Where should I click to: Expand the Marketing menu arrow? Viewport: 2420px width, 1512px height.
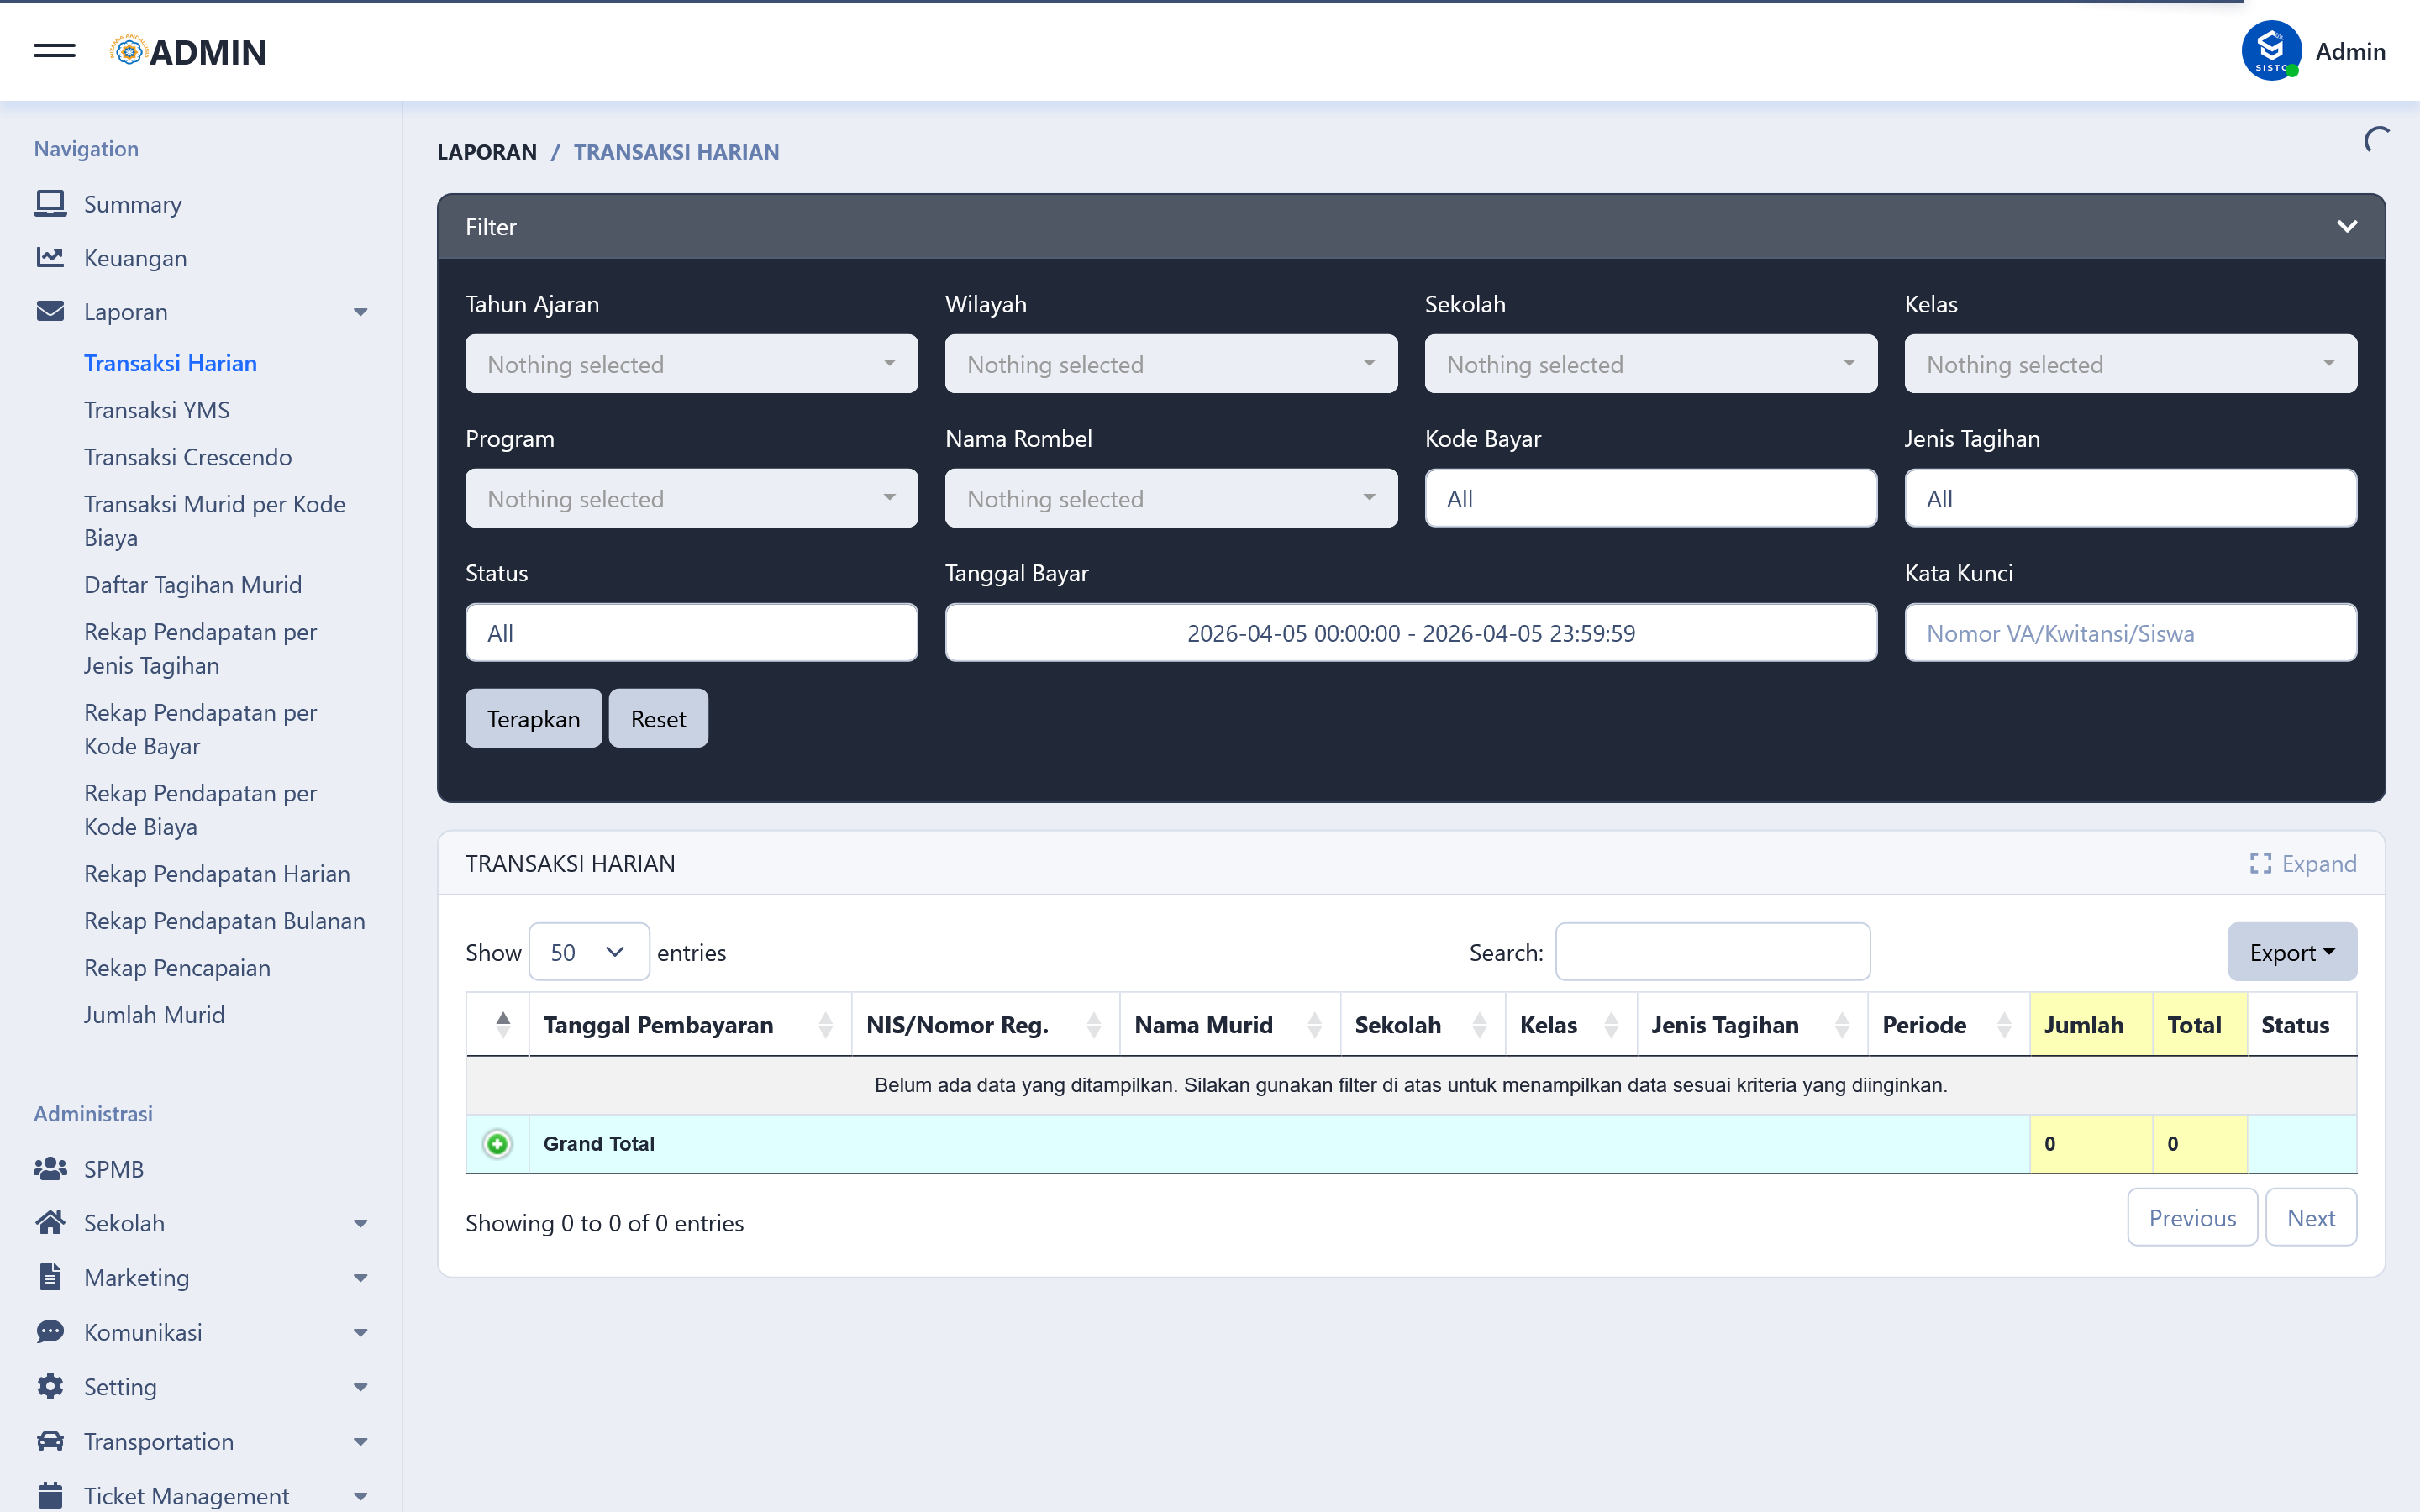(x=361, y=1278)
